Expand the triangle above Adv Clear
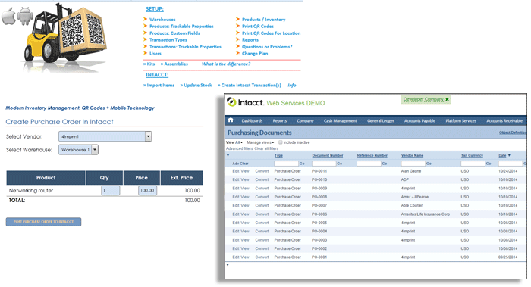Image resolution: width=531 pixels, height=287 pixels. click(228, 155)
